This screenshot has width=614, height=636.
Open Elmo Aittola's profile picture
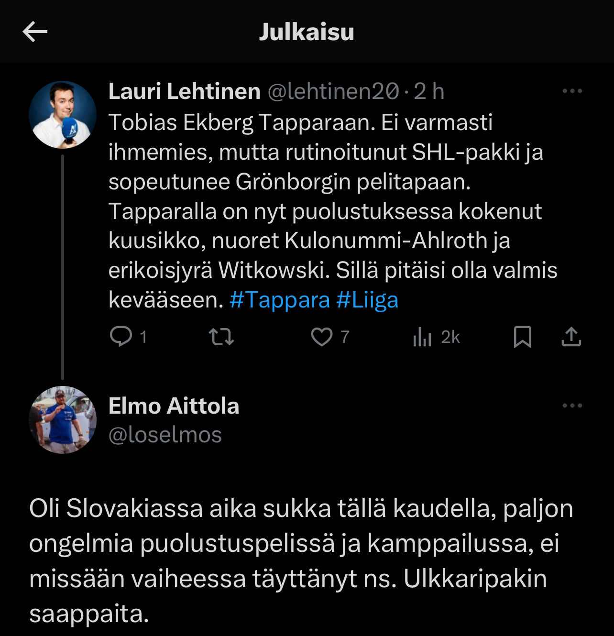click(x=63, y=420)
